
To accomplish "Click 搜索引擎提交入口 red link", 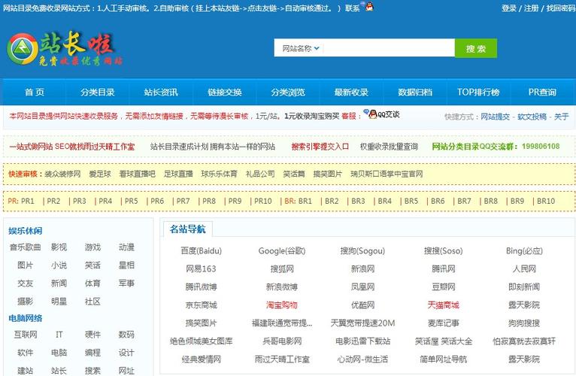I will (x=320, y=147).
